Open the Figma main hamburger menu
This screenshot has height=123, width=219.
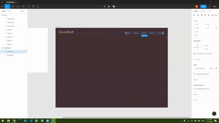tap(2, 6)
